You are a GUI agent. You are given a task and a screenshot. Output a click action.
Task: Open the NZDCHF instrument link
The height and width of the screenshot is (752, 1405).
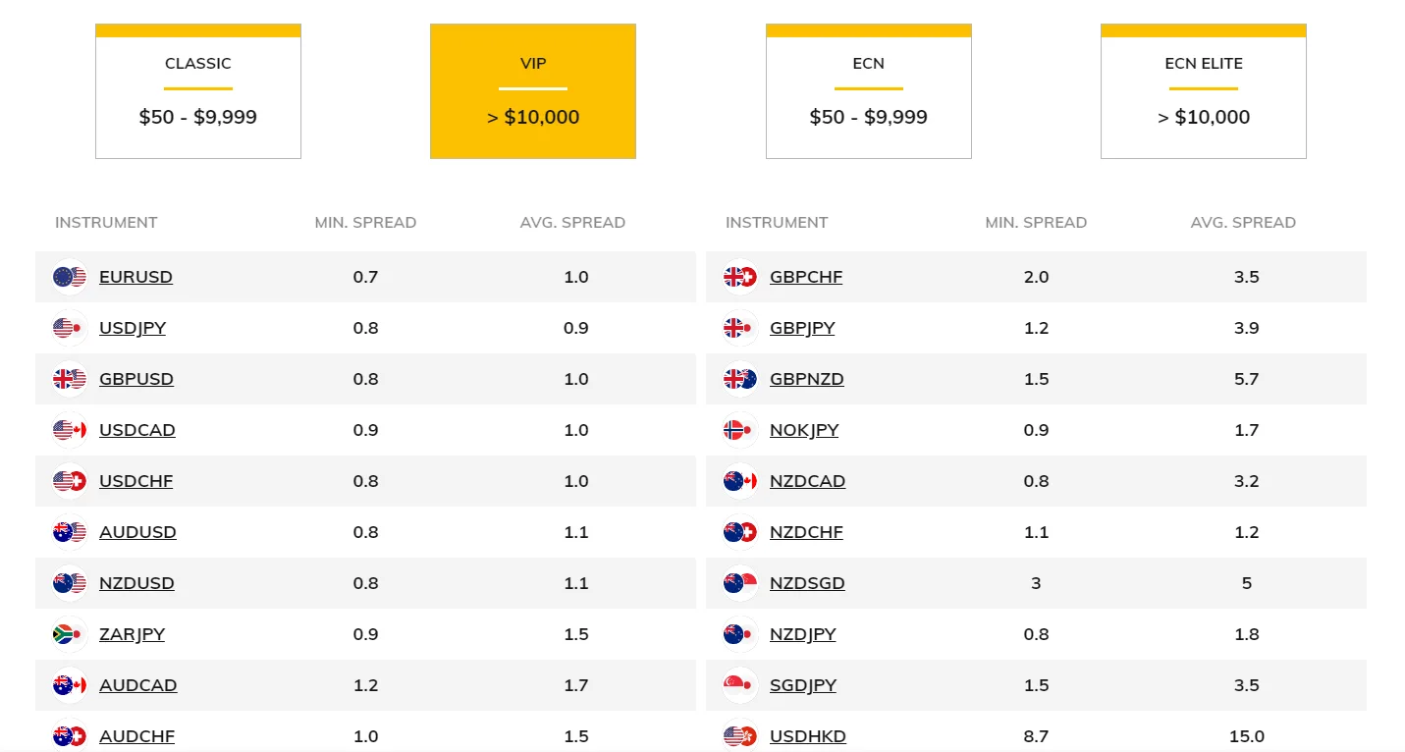806,532
